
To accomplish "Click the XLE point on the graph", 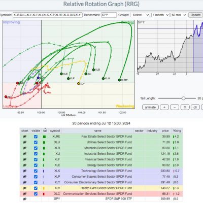I will [x=61, y=74].
